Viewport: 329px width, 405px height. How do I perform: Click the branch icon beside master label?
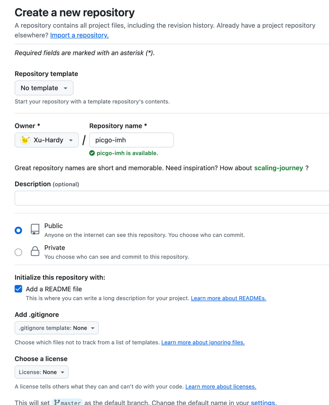[56, 402]
